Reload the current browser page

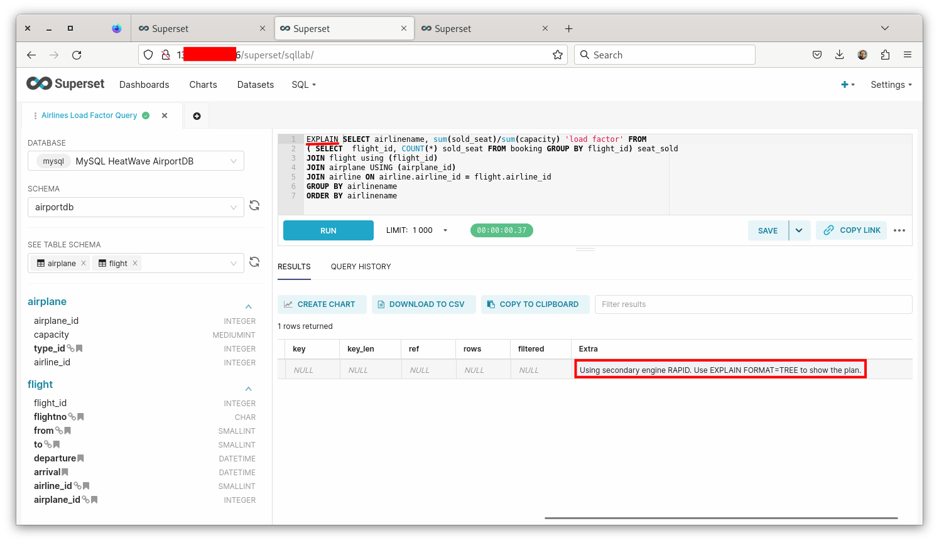(x=77, y=55)
